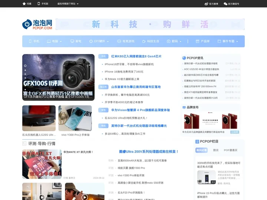This screenshot has width=267, height=200.
Task: Switch to the 数说 tab
Action: click(216, 150)
